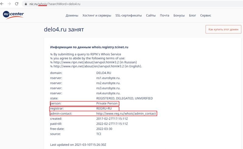
Task: Click the Как купить этот домен button
Action: pos(223,29)
